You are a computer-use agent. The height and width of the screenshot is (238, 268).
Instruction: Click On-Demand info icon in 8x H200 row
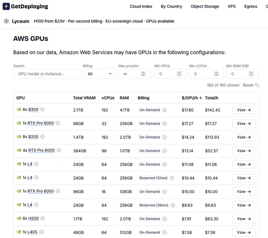pyautogui.click(x=164, y=219)
